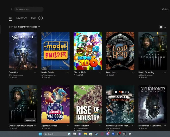Open the three-dot menu for Bloons TD 6
This screenshot has width=170, height=137.
click(100, 72)
